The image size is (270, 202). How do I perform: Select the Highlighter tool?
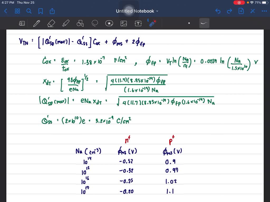pyautogui.click(x=65, y=23)
